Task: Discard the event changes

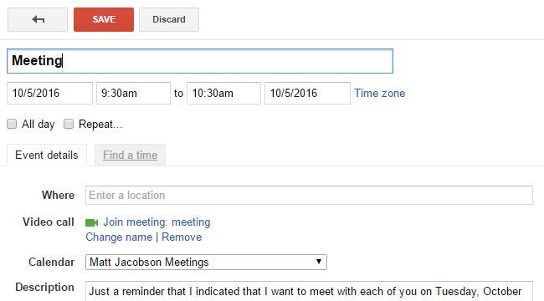Action: pos(169,20)
